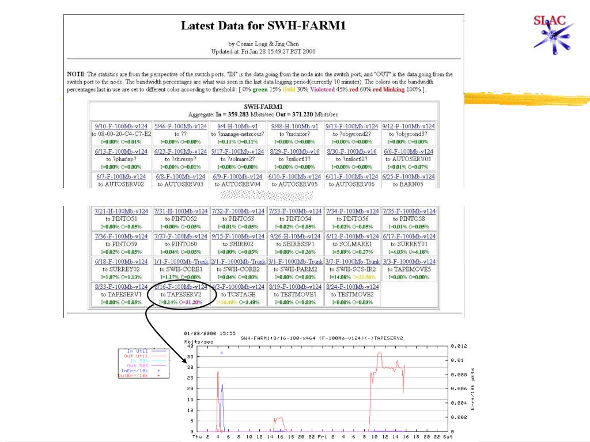Open port 6/13-F-100Mb-v124 to ?pharlap?
The width and height of the screenshot is (590, 442).
point(121,151)
